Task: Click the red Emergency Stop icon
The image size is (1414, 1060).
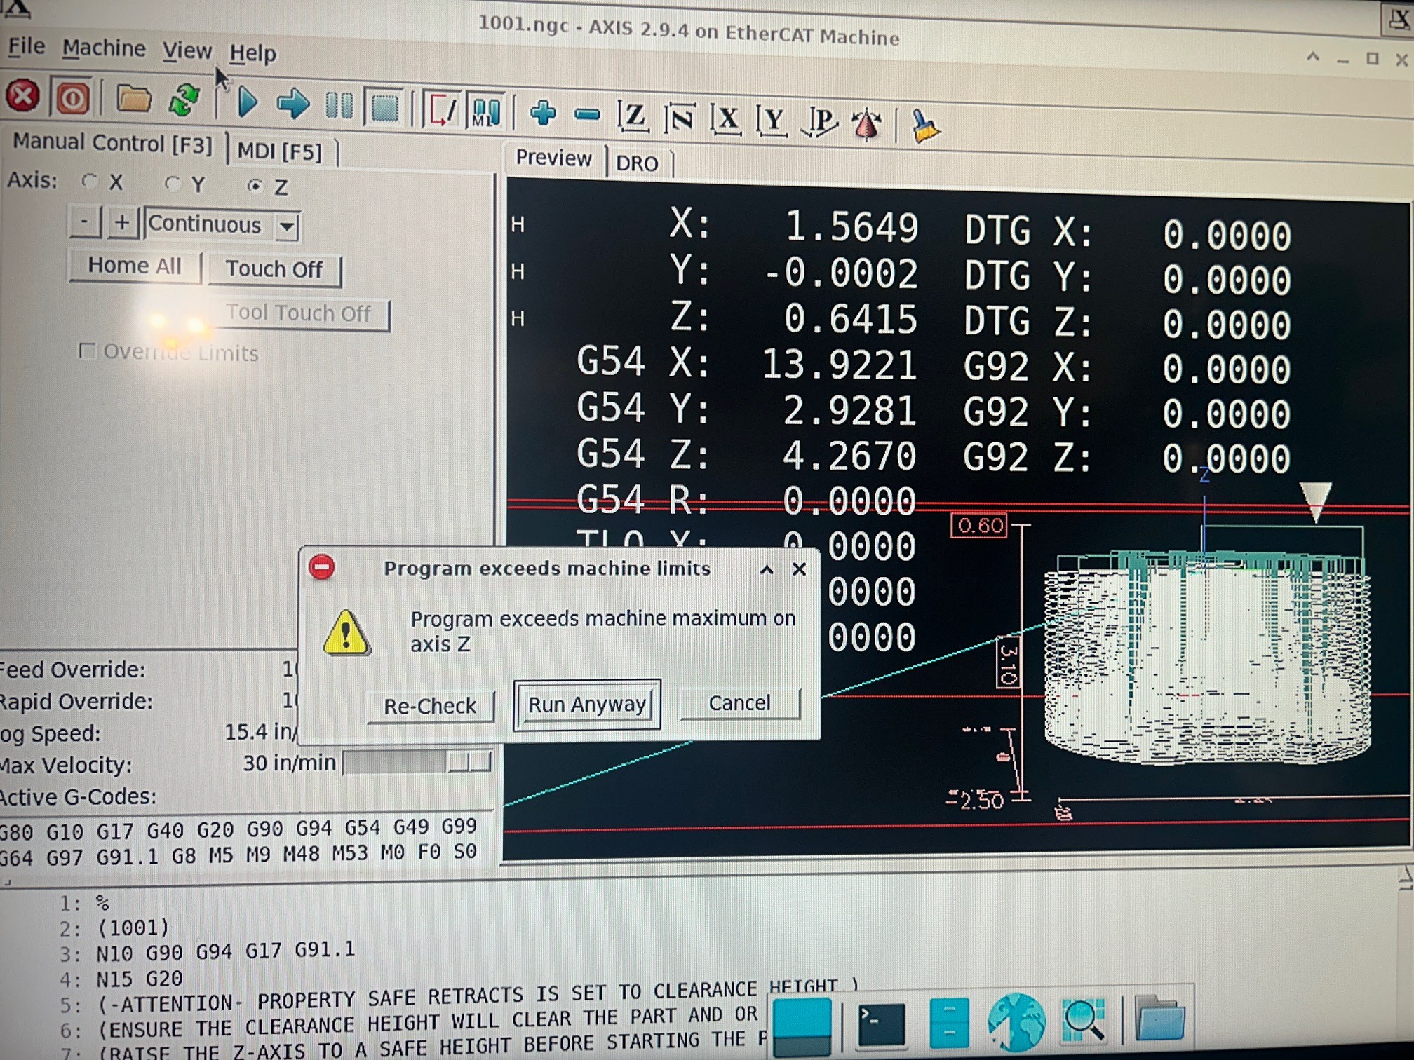Action: click(22, 96)
